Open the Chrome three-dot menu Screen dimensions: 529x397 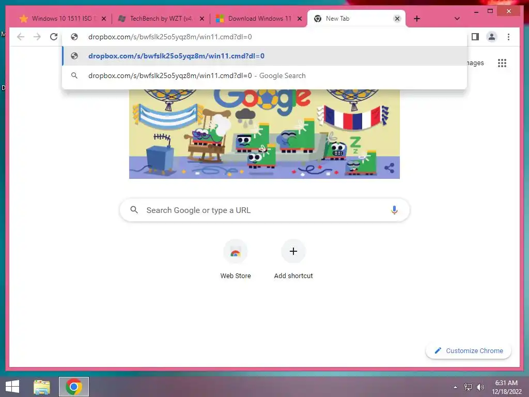click(x=508, y=37)
